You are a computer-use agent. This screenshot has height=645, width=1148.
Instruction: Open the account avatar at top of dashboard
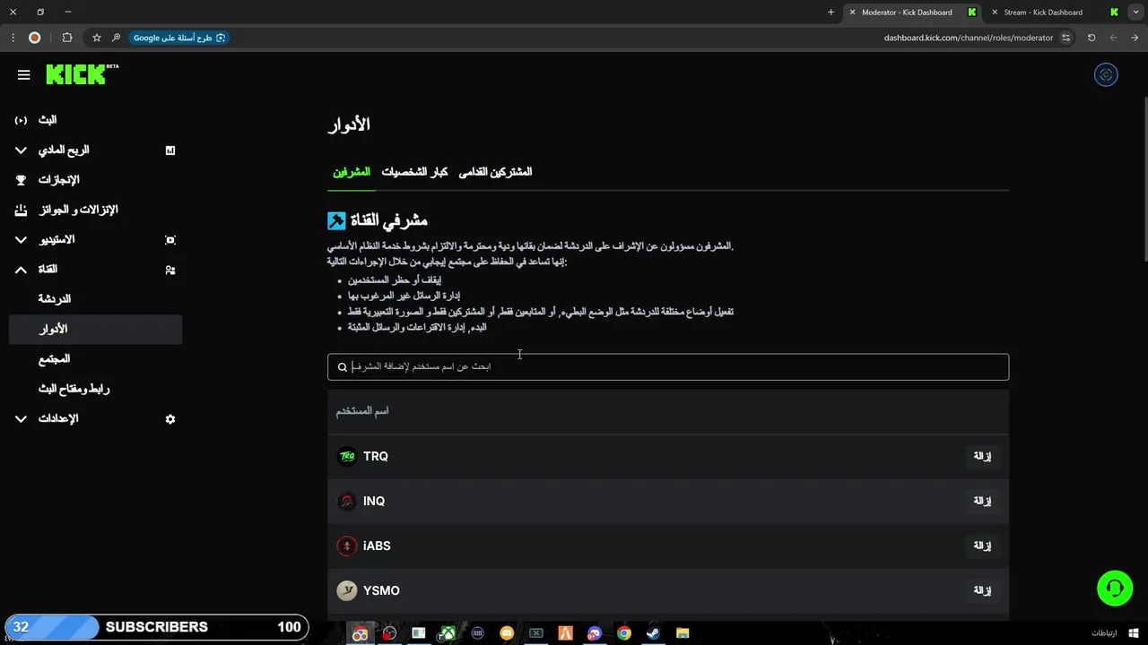pos(1106,75)
